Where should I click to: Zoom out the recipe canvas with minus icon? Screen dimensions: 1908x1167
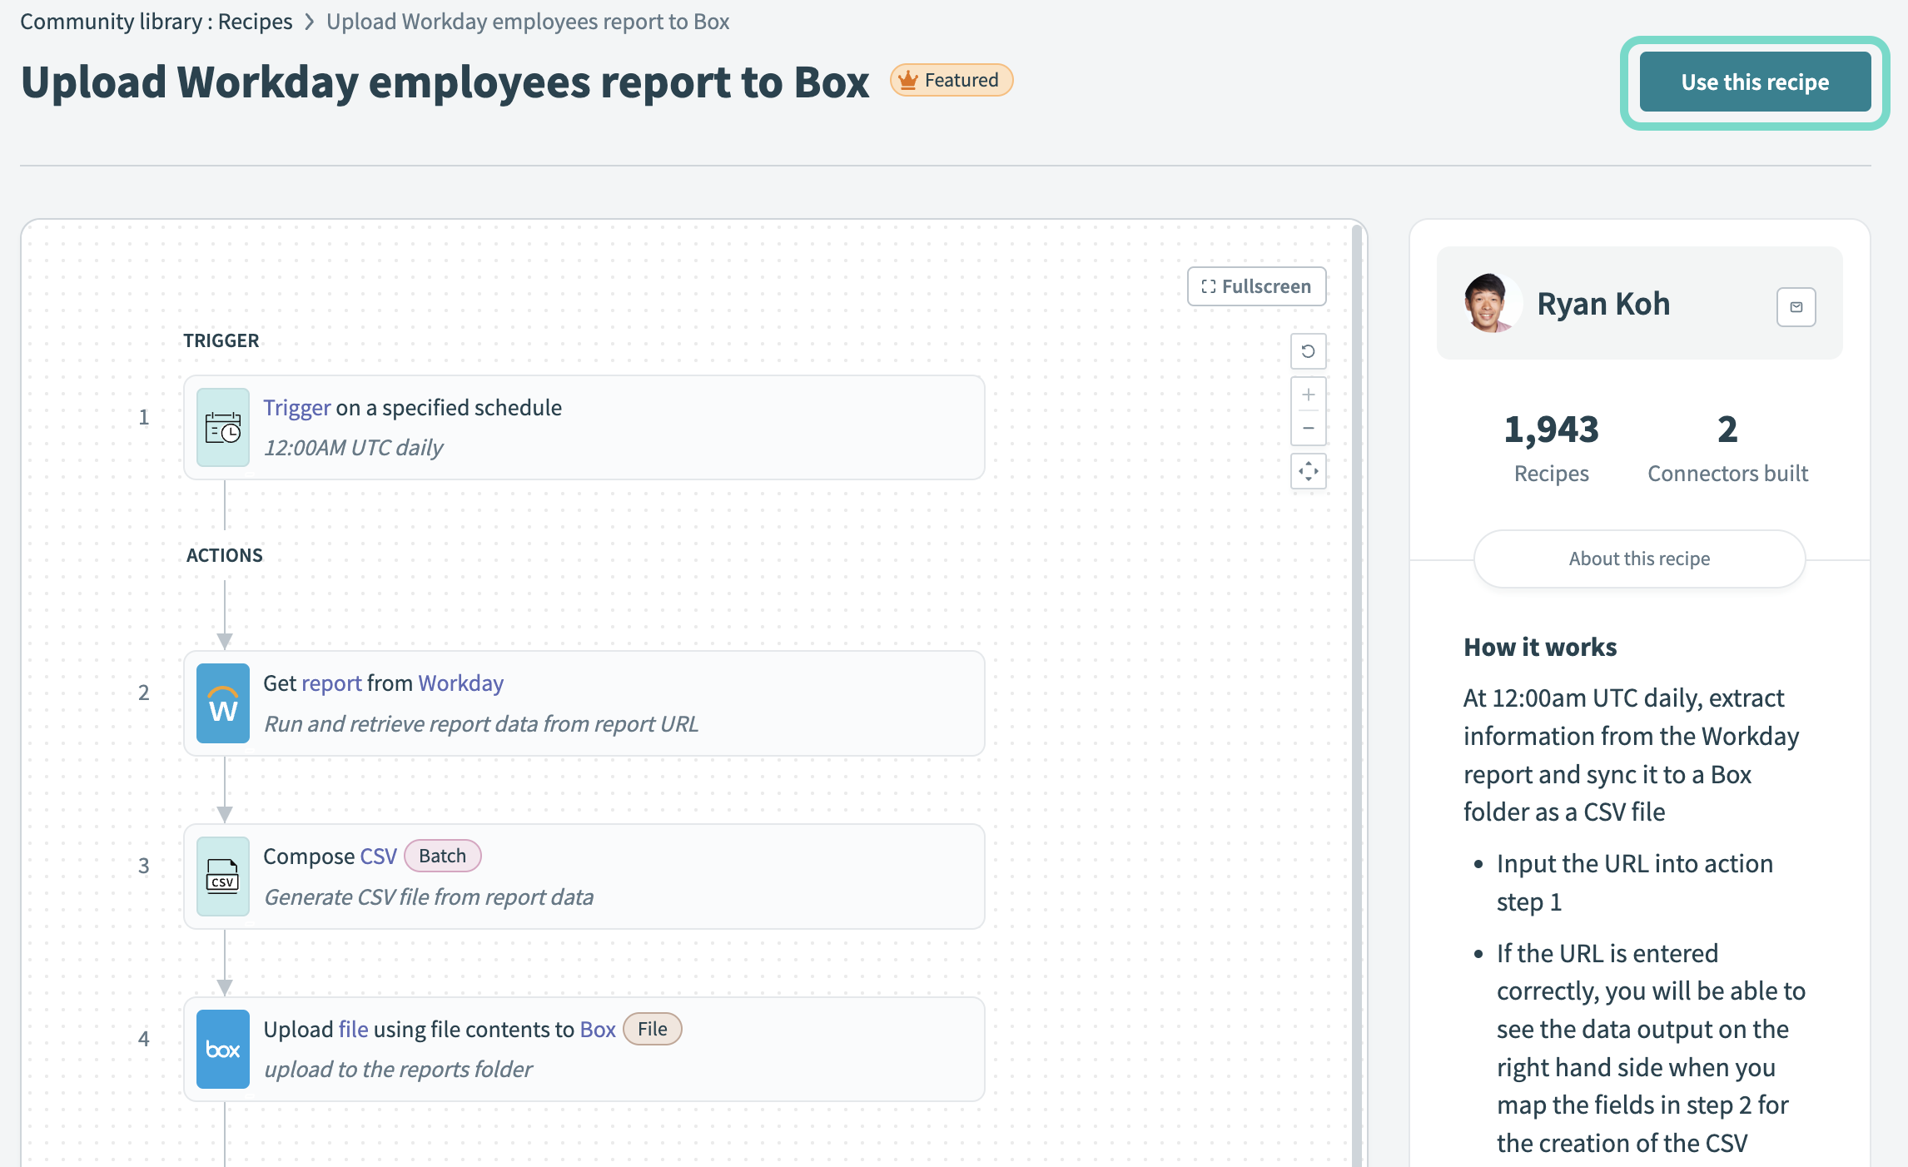coord(1308,429)
